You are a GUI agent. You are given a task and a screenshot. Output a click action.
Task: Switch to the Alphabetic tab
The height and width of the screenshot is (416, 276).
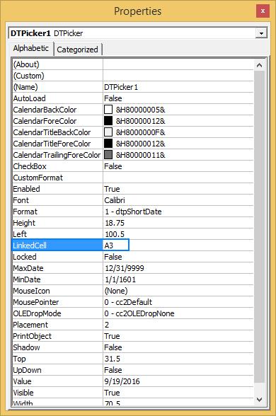[x=31, y=48]
